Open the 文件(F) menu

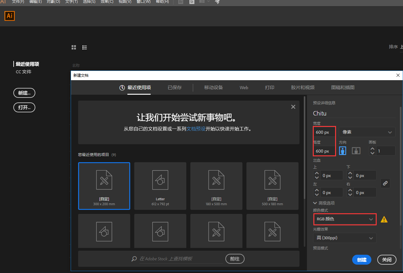(18, 2)
